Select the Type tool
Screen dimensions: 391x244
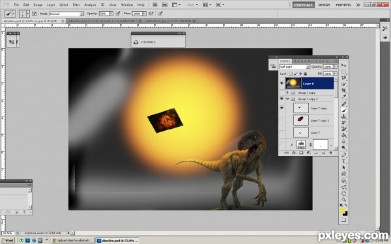tap(343, 161)
